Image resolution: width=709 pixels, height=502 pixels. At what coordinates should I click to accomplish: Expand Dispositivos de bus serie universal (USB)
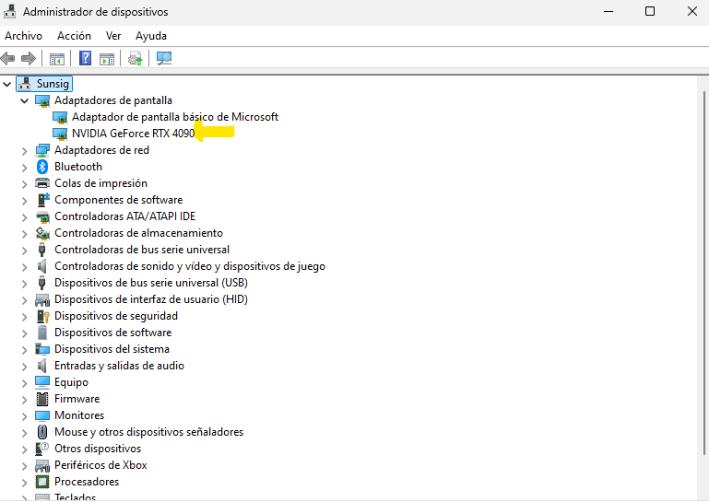tap(24, 284)
